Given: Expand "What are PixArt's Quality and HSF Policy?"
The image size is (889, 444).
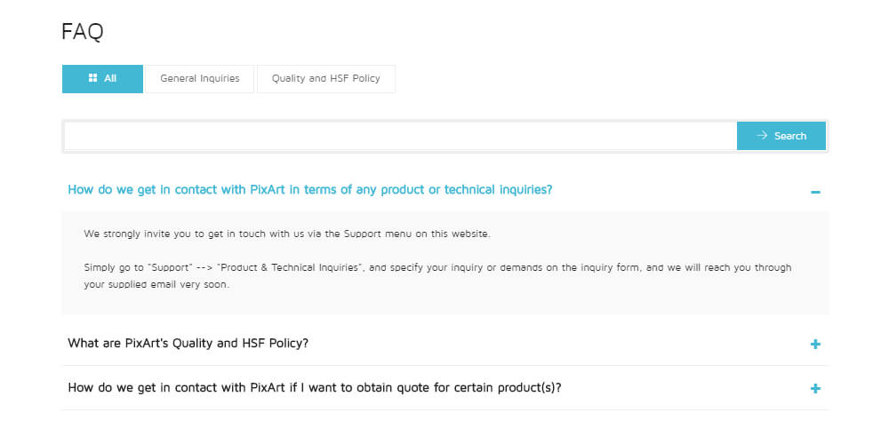Looking at the screenshot, I should (188, 343).
